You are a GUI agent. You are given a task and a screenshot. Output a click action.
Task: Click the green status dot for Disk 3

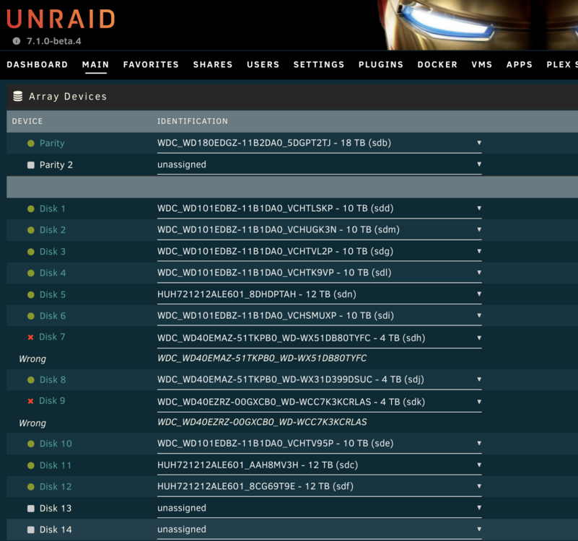pos(31,252)
